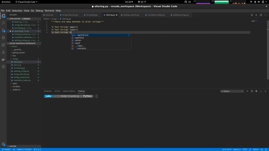Click Python interpreter version in status bar
The height and width of the screenshot is (151, 269).
(x=24, y=149)
